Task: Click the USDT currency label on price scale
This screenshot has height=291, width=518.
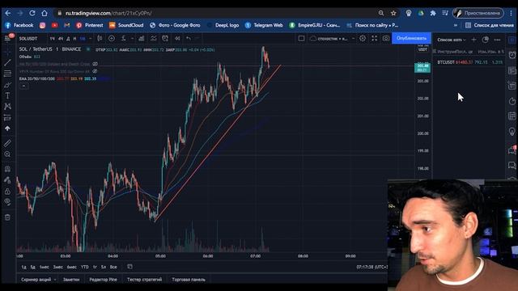Action: 422,49
